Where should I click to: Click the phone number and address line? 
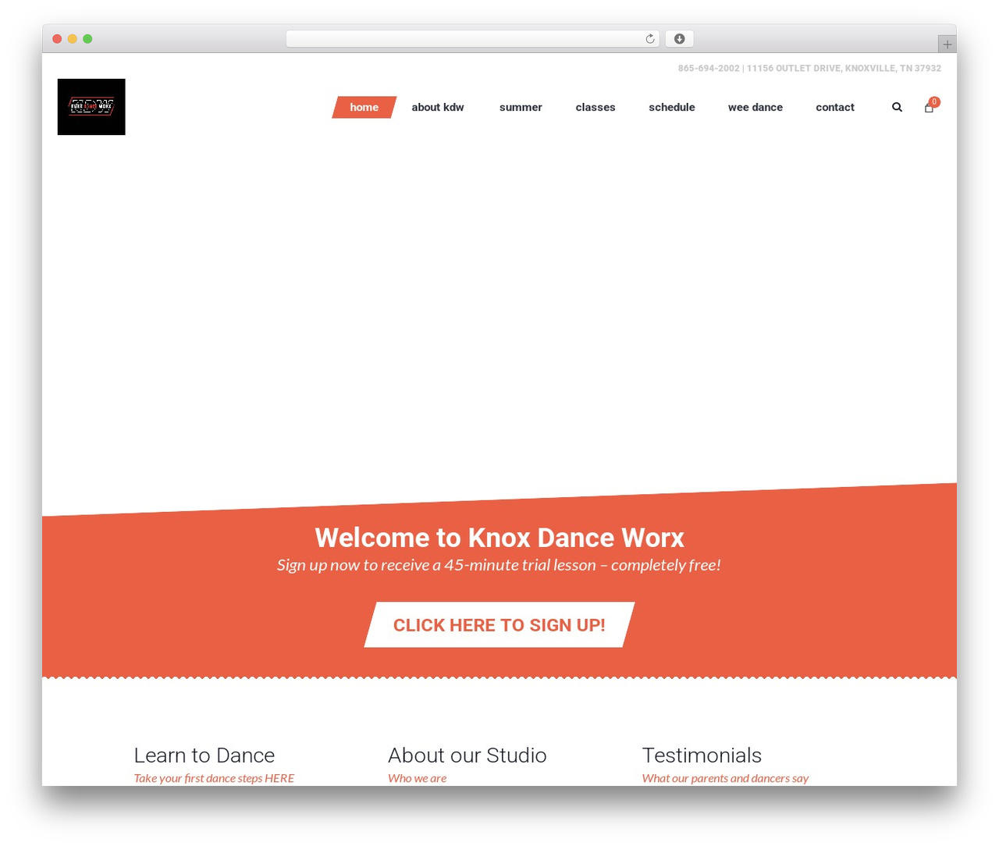click(x=809, y=69)
